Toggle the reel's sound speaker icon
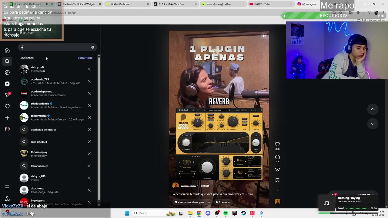The height and width of the screenshot is (218, 388). point(264,36)
